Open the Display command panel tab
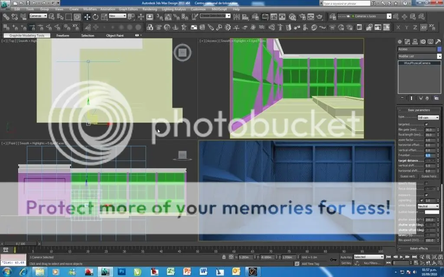Screen dimensions: 444x277 tap(431, 42)
